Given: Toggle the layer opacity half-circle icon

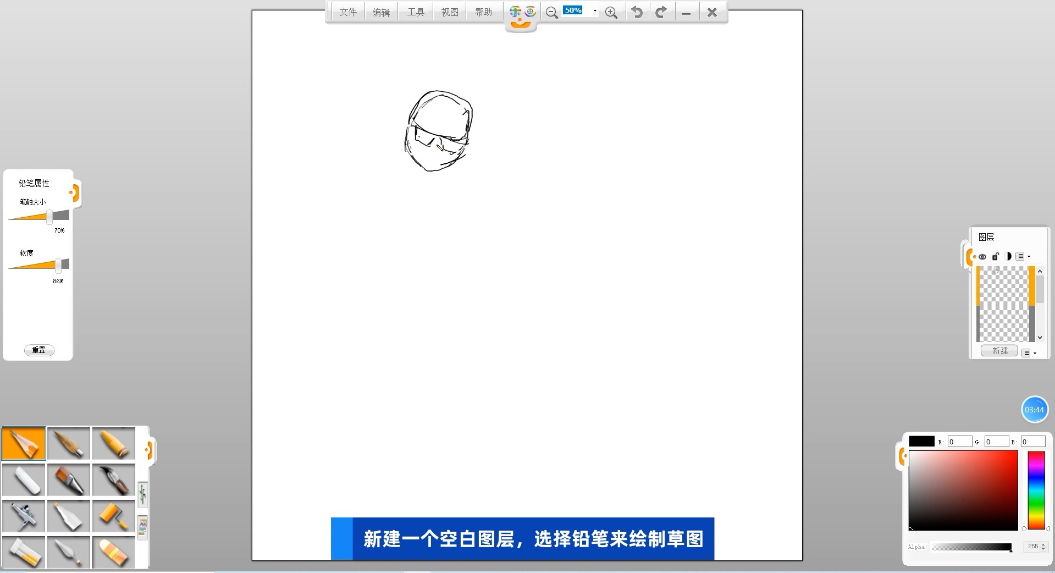Looking at the screenshot, I should click(x=1008, y=256).
